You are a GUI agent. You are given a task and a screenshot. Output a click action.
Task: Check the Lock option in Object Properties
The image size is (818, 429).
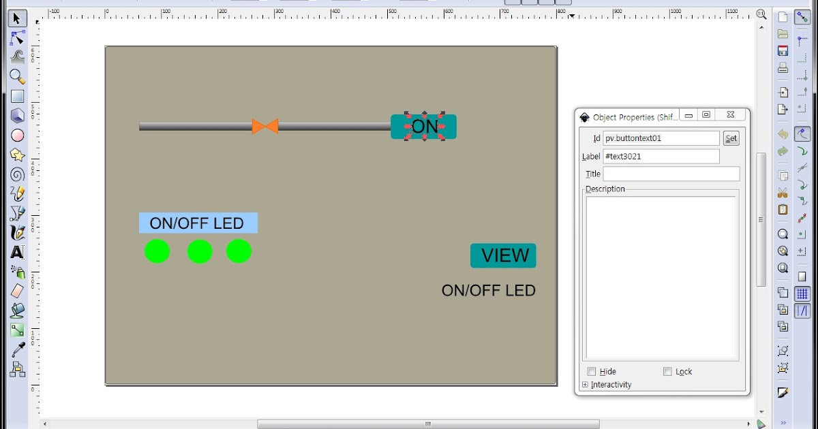(667, 371)
